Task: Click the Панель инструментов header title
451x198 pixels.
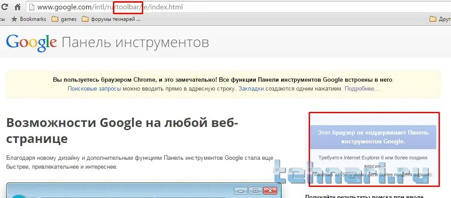Action: point(135,43)
